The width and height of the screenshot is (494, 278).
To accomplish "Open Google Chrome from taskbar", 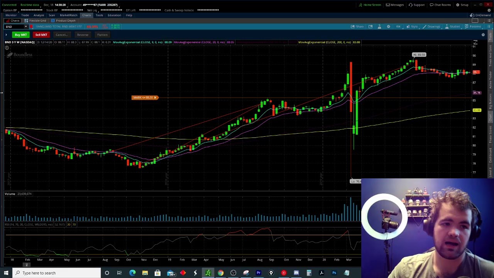I will coord(221,273).
